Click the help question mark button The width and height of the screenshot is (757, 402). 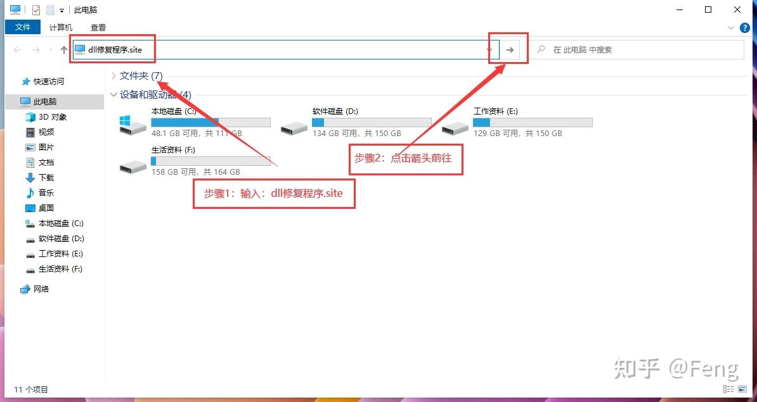(744, 27)
